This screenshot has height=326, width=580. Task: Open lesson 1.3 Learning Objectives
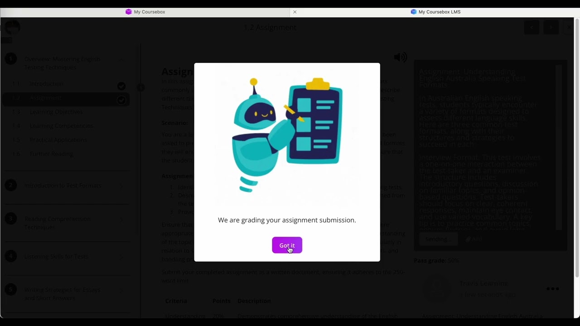pos(56,112)
